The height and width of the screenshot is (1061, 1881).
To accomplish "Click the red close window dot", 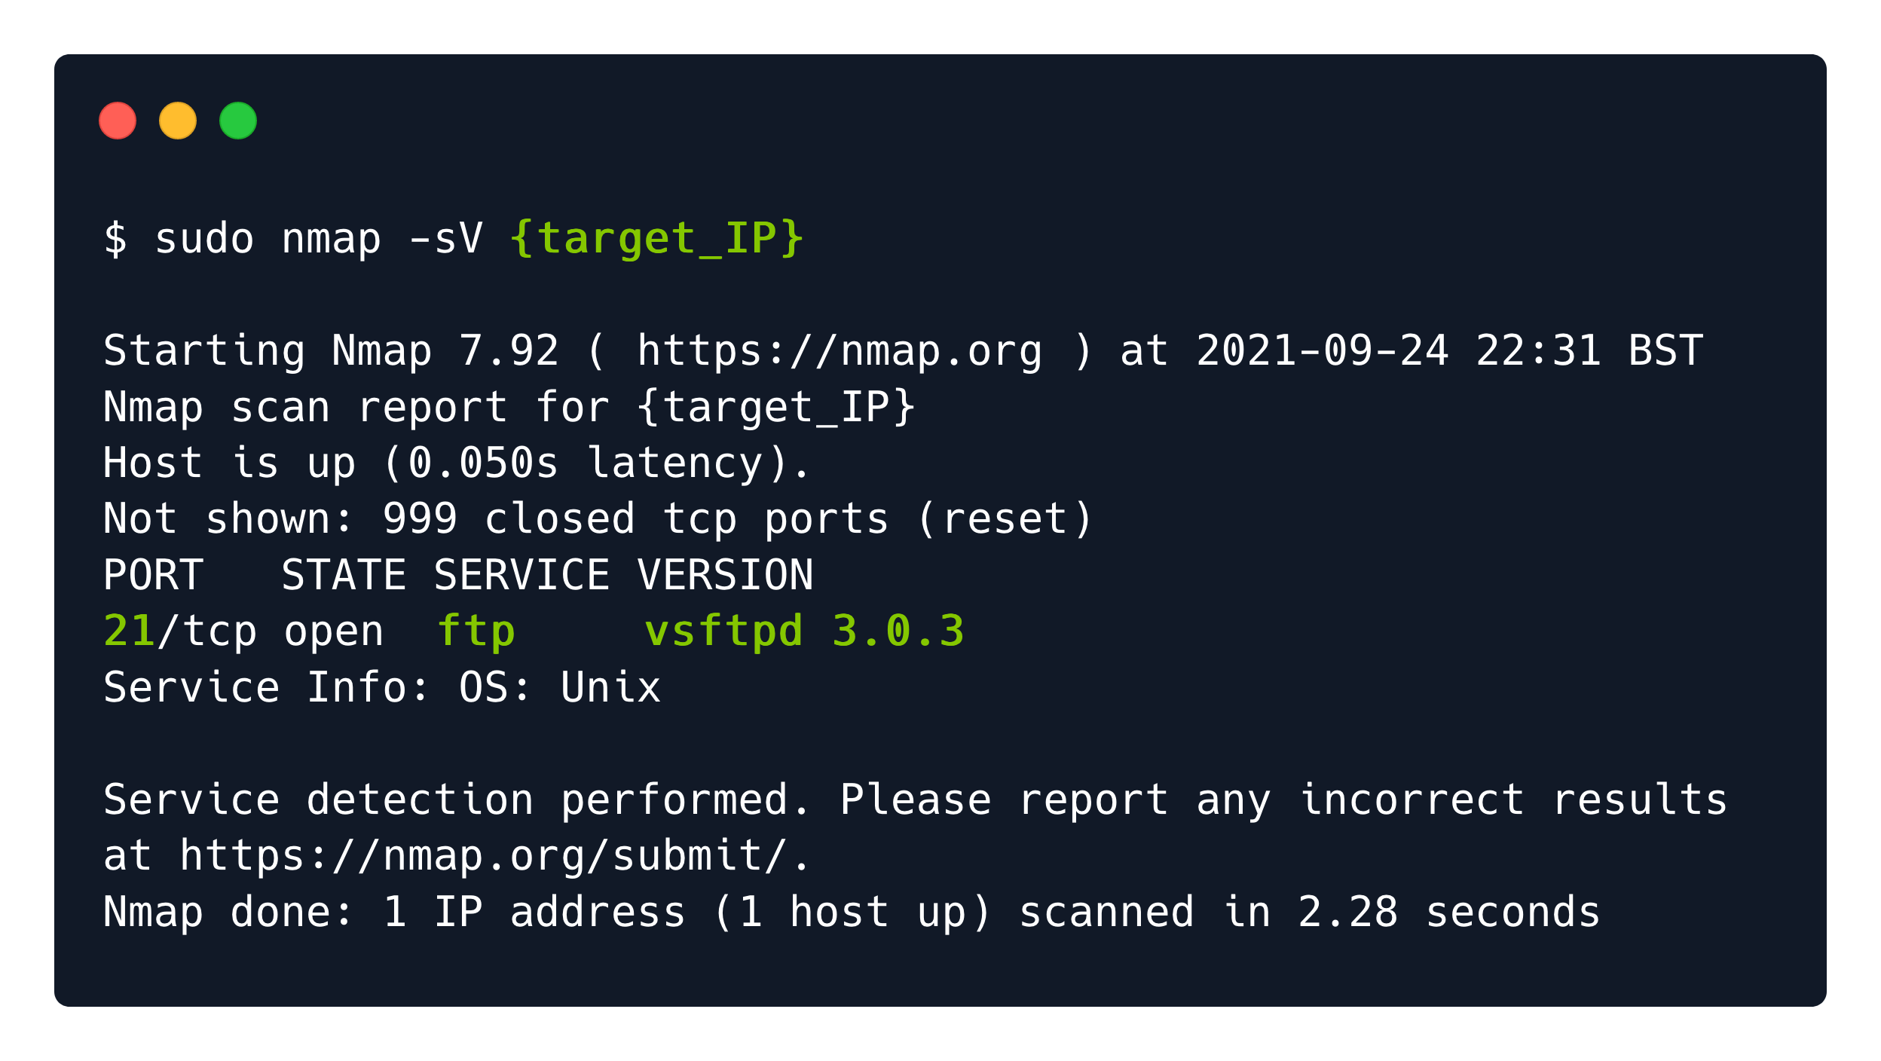I will [x=118, y=121].
